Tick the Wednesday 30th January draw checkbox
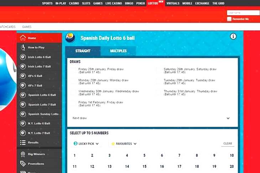Image resolution: width=260 pixels, height=173 pixels. (x=73, y=93)
